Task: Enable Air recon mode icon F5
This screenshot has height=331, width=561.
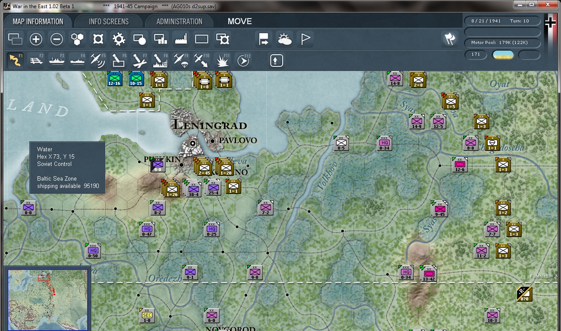Action: [x=98, y=60]
